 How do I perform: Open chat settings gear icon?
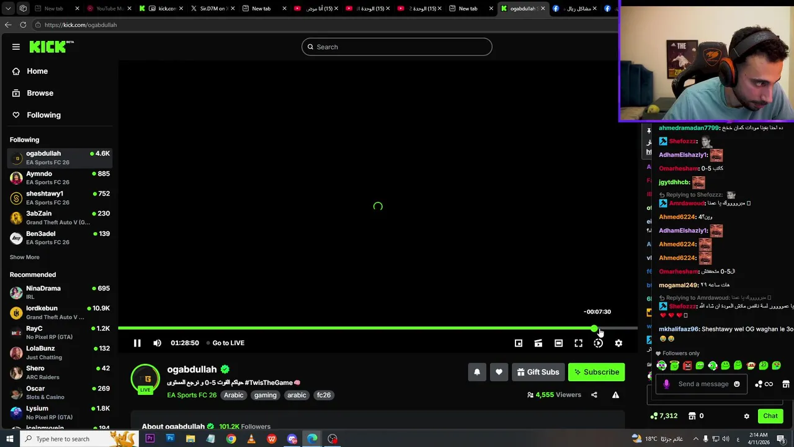coord(747,416)
